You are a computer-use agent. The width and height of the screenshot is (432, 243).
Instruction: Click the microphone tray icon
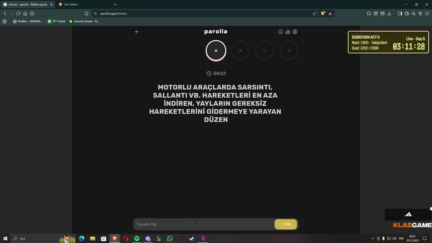pos(383,239)
